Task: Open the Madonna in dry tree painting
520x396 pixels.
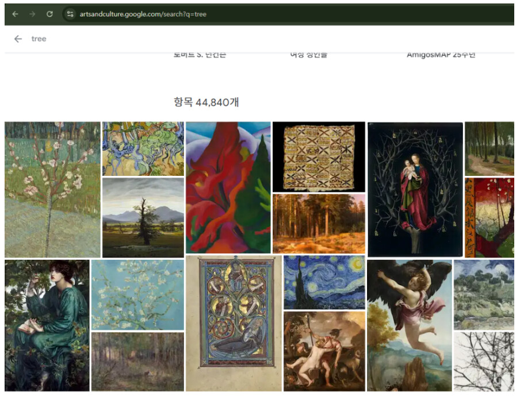Action: tap(415, 189)
